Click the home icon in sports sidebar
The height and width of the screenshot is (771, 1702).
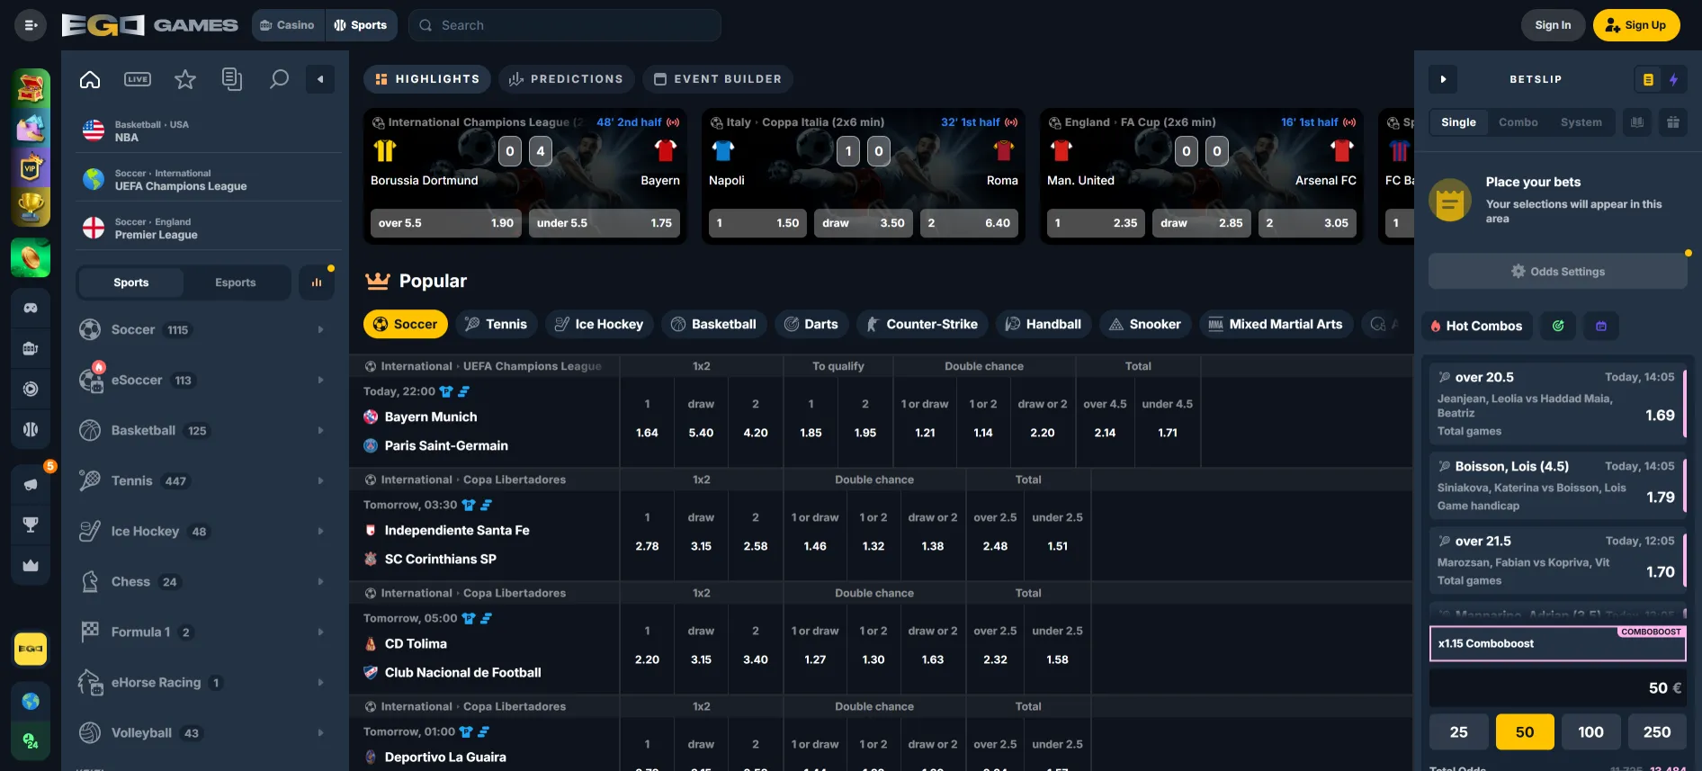(90, 79)
